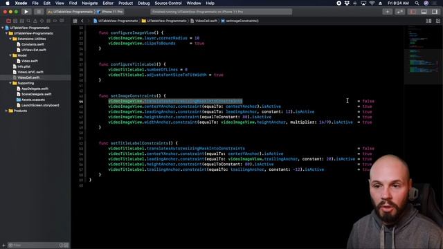Toggle the Debug area visibility

tap(424, 12)
